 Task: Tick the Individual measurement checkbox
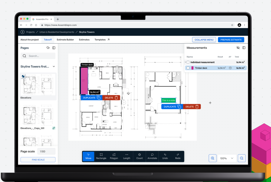pyautogui.click(x=188, y=62)
